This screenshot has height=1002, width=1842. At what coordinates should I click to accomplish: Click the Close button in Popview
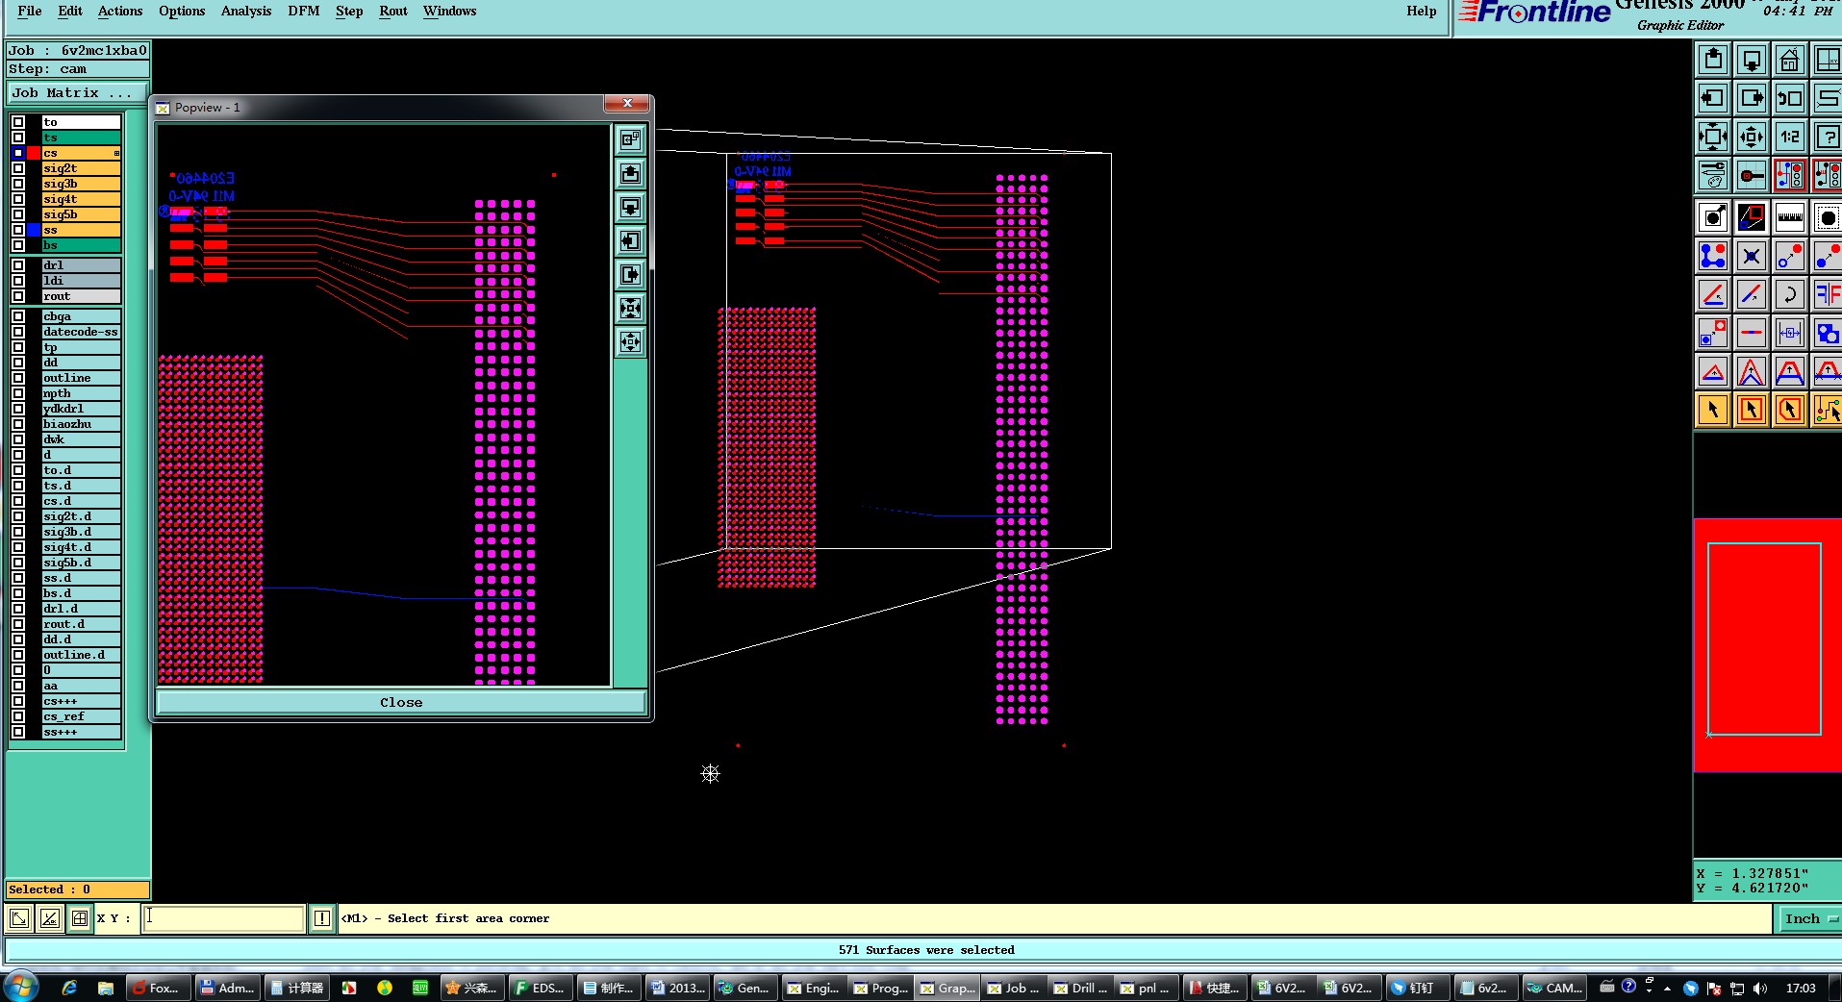(x=401, y=703)
